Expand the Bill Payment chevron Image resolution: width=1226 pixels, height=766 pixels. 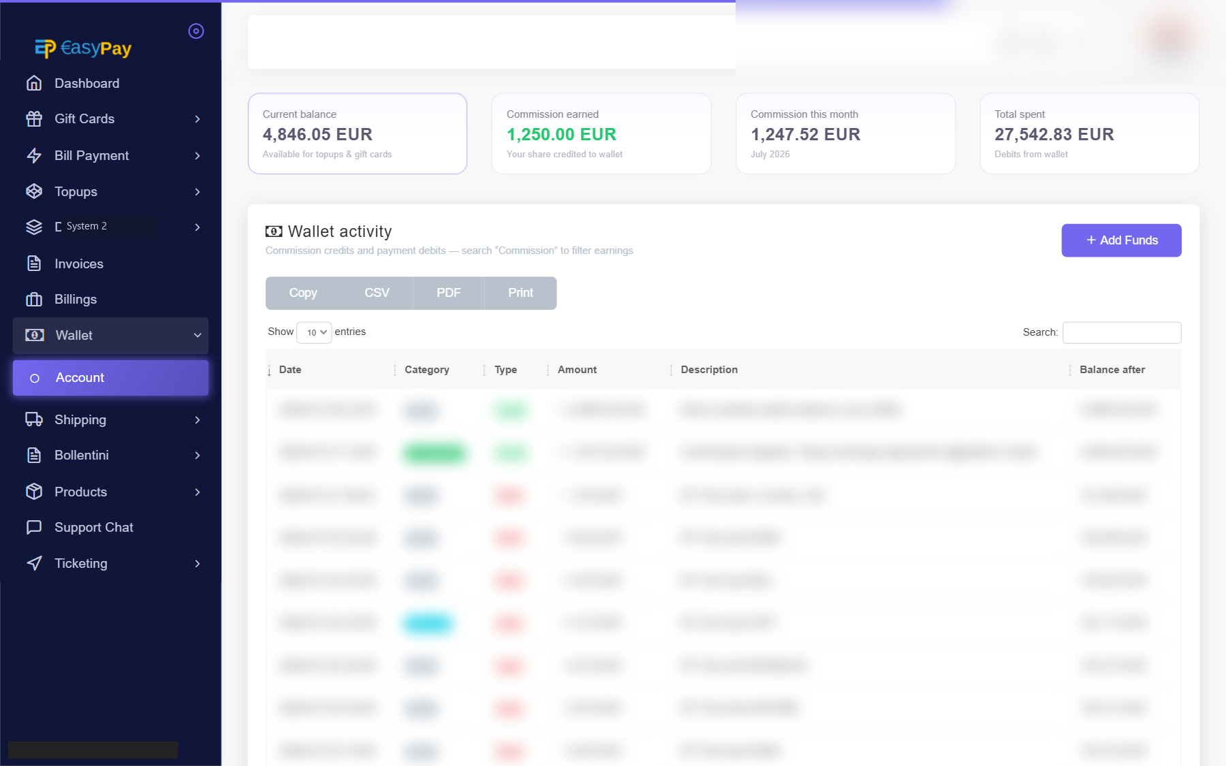coord(198,156)
